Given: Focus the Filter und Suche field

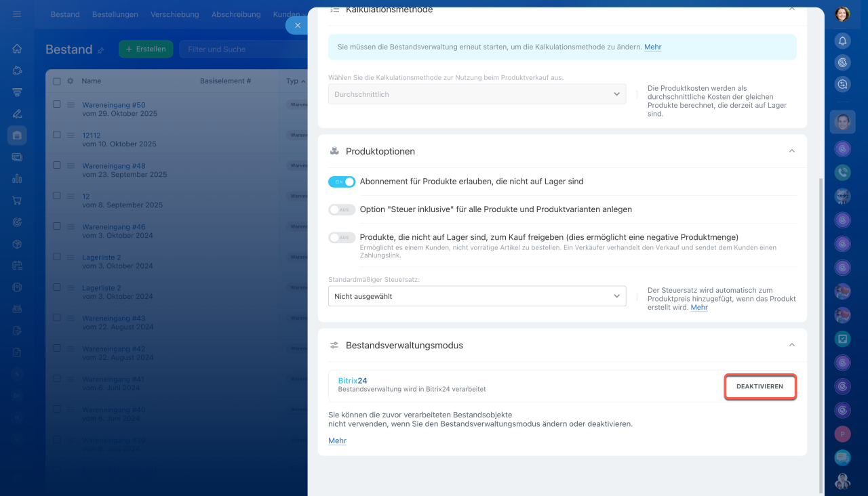Looking at the screenshot, I should 243,49.
